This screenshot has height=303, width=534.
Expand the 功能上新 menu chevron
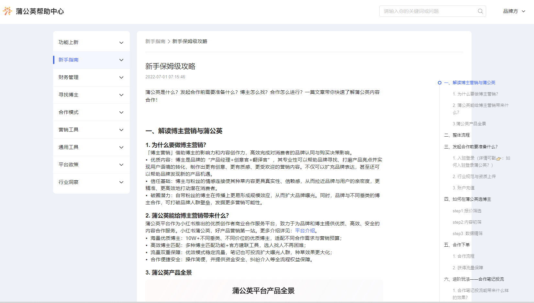coord(121,43)
